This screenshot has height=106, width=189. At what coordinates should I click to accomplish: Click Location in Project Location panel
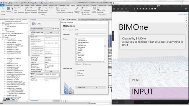[x=85, y=8]
